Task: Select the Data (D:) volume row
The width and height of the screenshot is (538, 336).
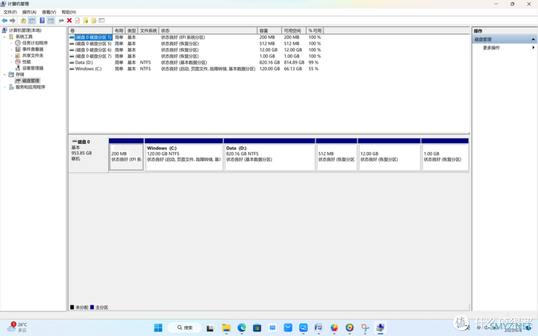Action: tap(195, 62)
